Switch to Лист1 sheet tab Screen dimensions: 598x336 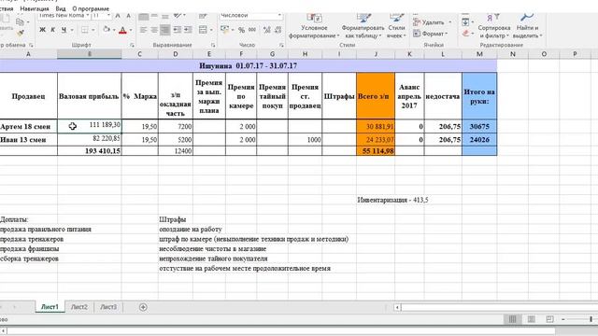[50, 307]
